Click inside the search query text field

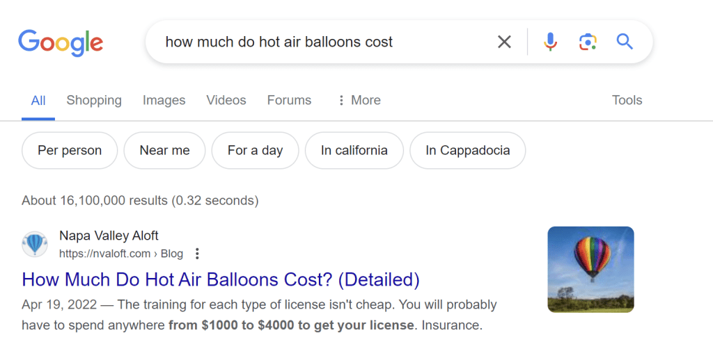tap(313, 42)
